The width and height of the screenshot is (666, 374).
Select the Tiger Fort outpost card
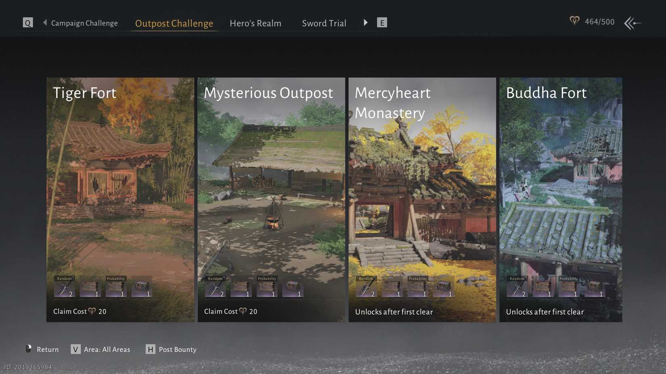(120, 181)
